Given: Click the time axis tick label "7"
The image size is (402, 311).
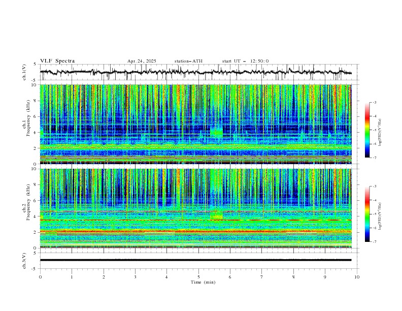Looking at the screenshot, I should coord(262,277).
